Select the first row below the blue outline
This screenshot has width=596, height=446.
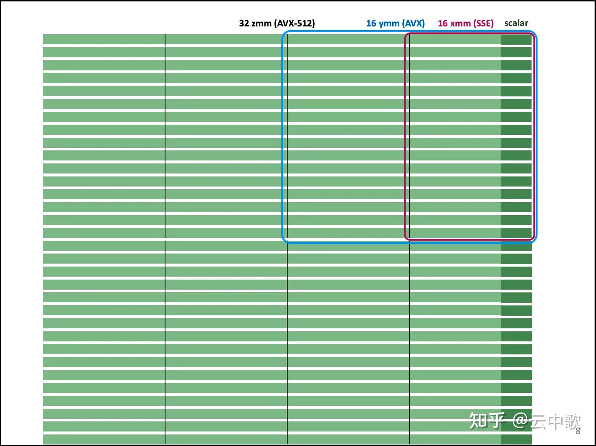[x=287, y=246]
